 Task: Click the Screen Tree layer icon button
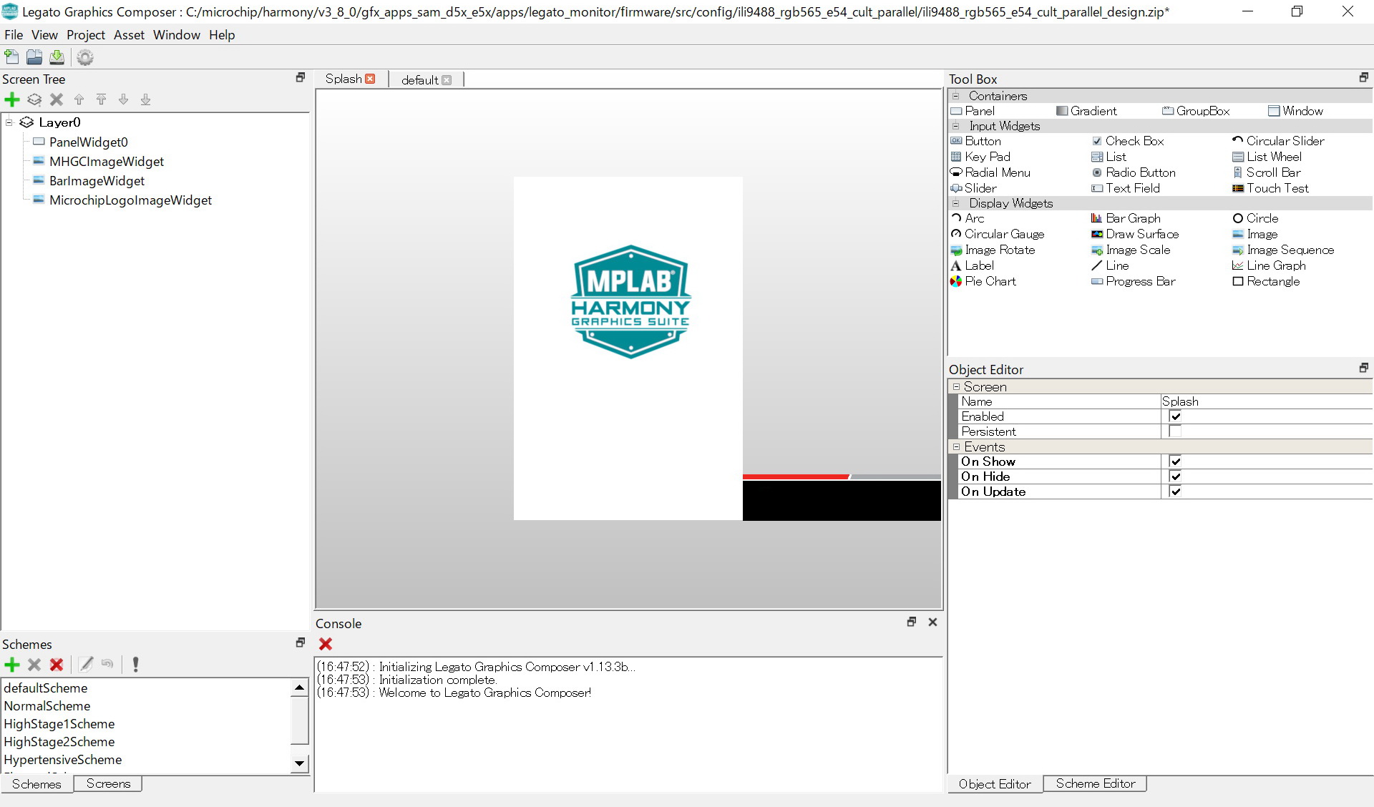point(34,99)
